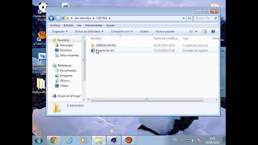Click the folder icon in address bar

(x=67, y=18)
